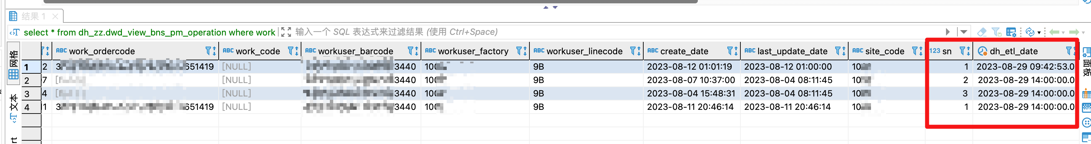Switch to grid view (网格) mode
This screenshot has width=1091, height=144.
pyautogui.click(x=13, y=66)
